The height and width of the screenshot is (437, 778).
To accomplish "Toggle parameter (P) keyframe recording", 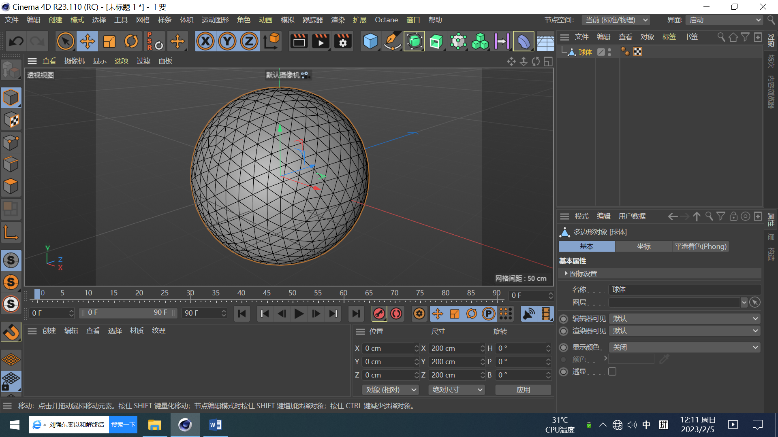I will click(489, 314).
